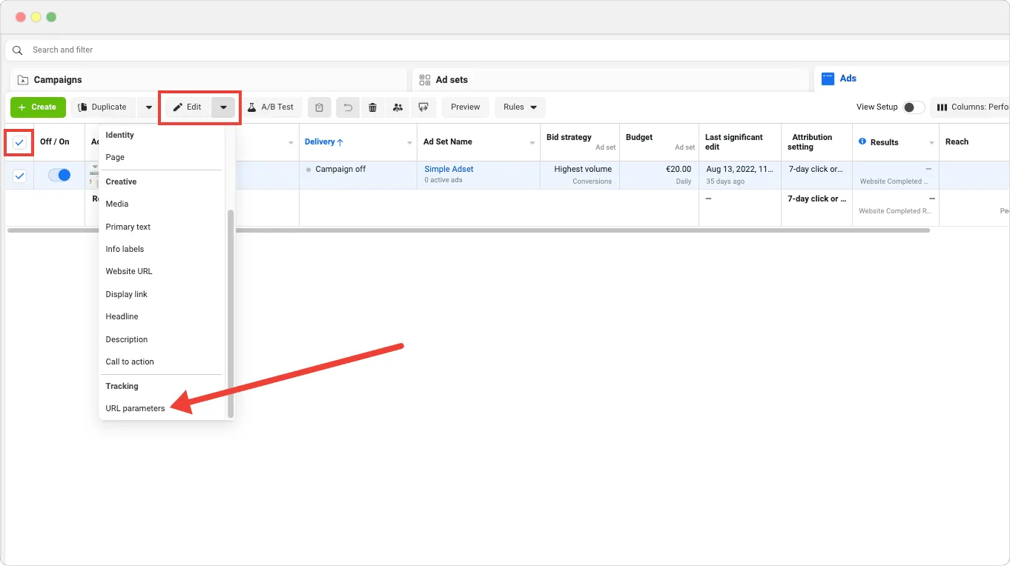
Task: Expand the Rules dropdown
Action: 520,107
